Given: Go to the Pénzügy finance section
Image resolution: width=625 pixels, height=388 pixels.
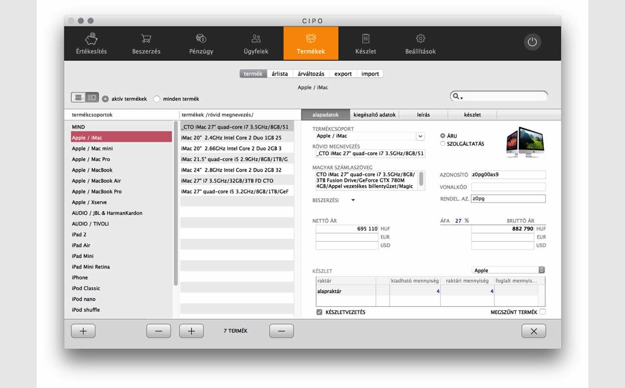Looking at the screenshot, I should click(x=201, y=43).
